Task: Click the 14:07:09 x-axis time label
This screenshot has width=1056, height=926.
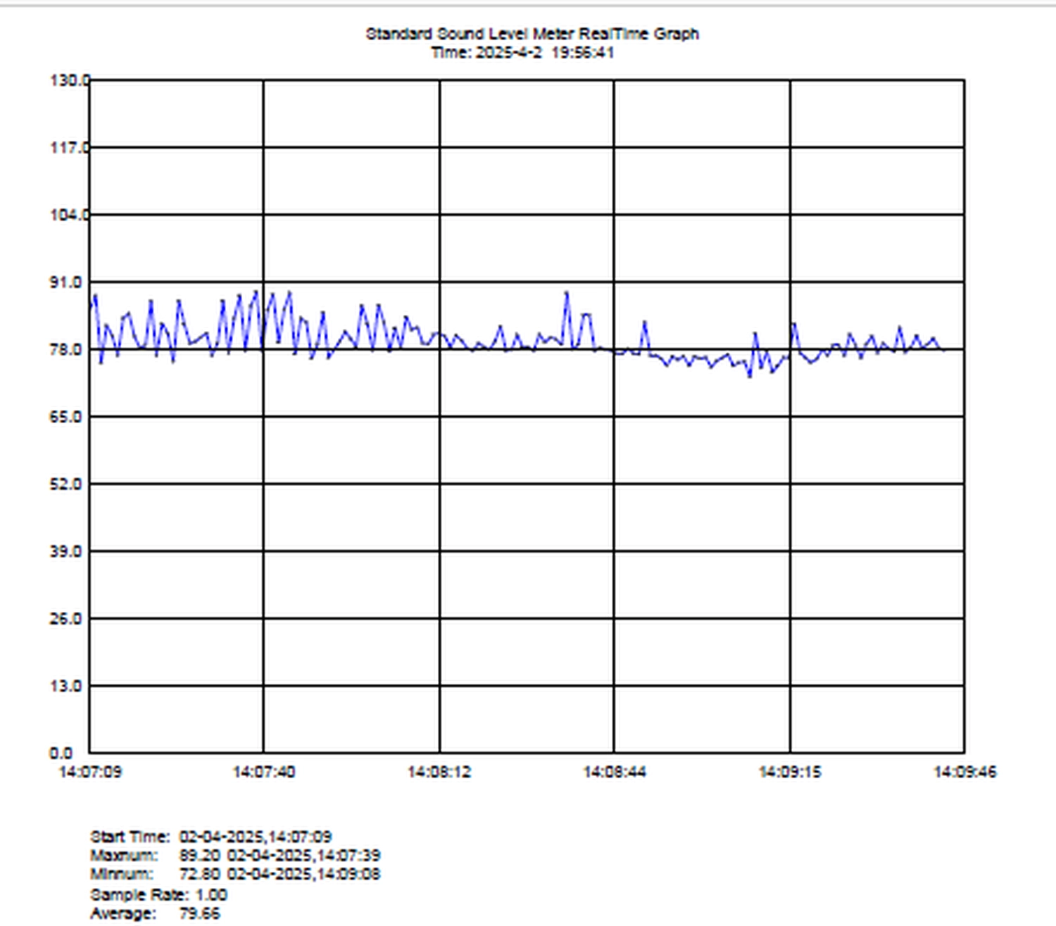Action: [x=90, y=772]
